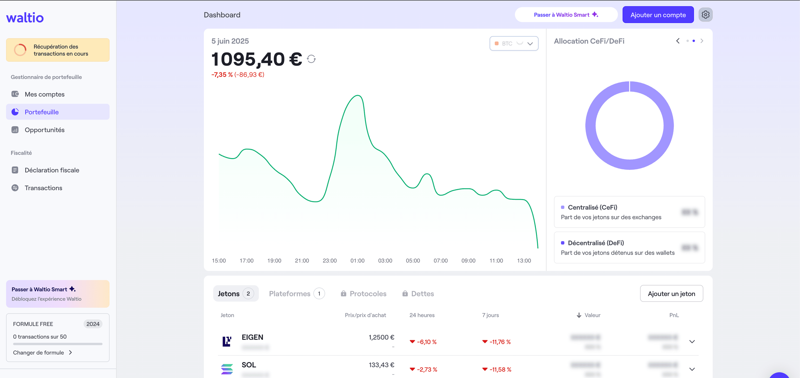Expand the EIGEN token row chevron
This screenshot has width=800, height=378.
[692, 342]
